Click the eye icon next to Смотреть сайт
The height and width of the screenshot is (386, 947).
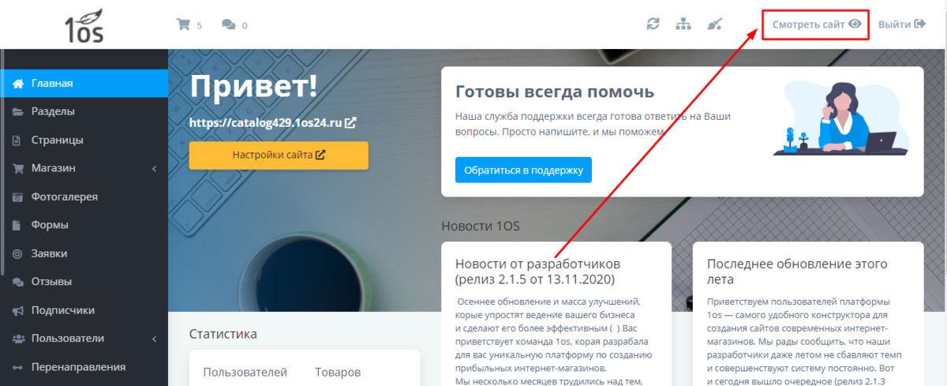tap(854, 24)
